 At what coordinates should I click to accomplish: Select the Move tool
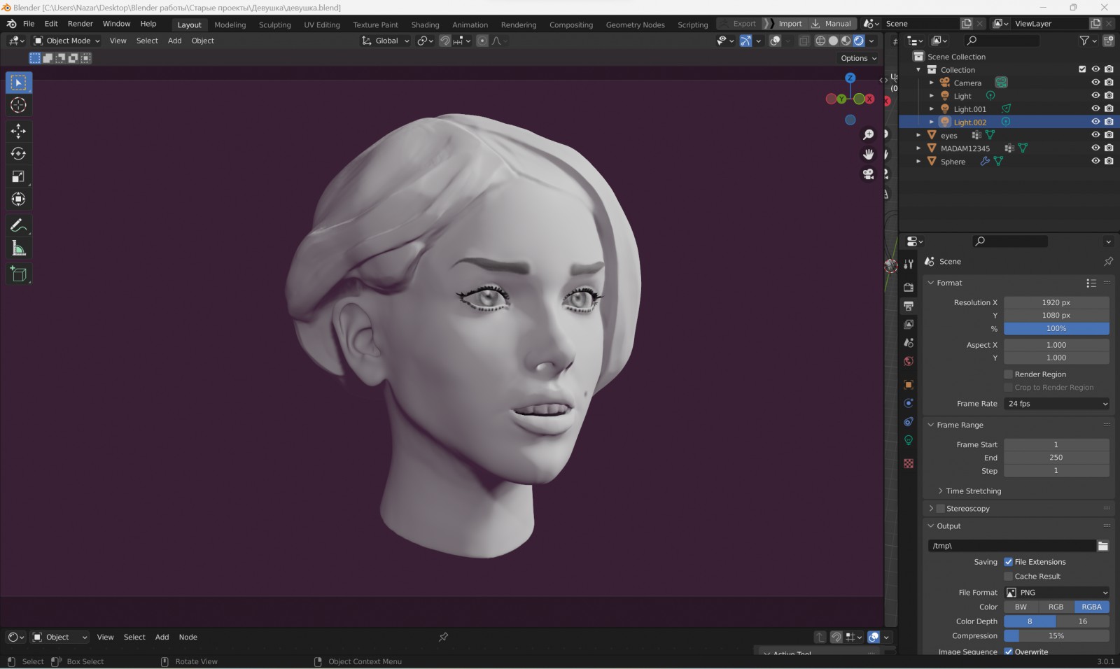(x=19, y=131)
